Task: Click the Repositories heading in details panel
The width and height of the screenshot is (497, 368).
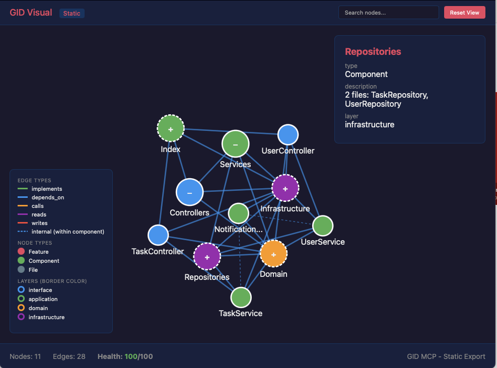Action: click(373, 52)
